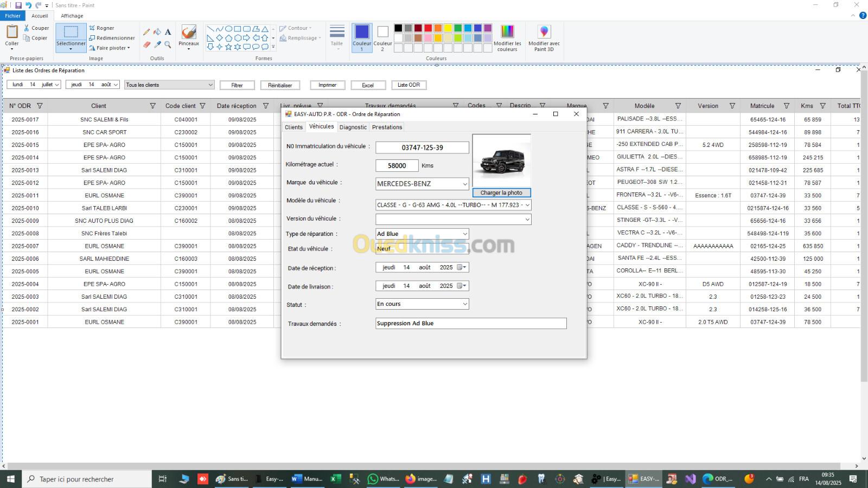Screen dimensions: 868x488
Task: Click the Charger la photo button
Action: 501,192
